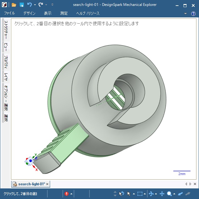Expand the Undo history dropdown arrow
The height and width of the screenshot is (199, 199).
pos(35,5)
